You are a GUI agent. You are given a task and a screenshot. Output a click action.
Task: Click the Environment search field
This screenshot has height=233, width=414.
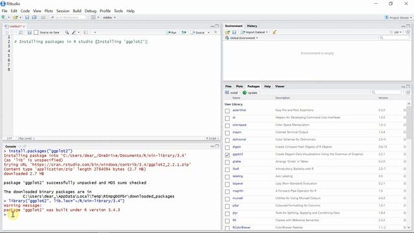[394, 38]
